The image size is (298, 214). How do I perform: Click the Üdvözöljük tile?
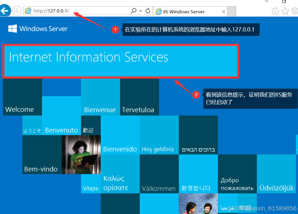coord(277,174)
